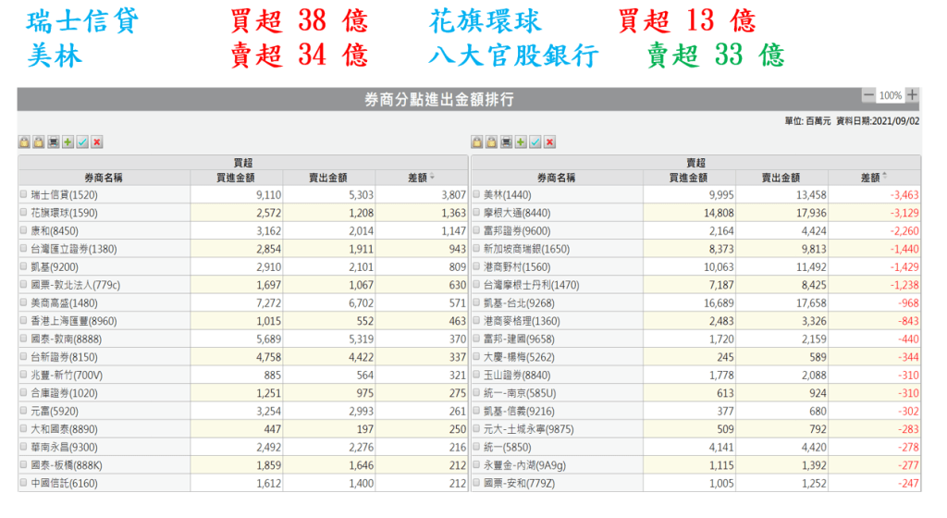Click the green plus icon above the 買超 table
The width and height of the screenshot is (947, 518).
click(68, 142)
